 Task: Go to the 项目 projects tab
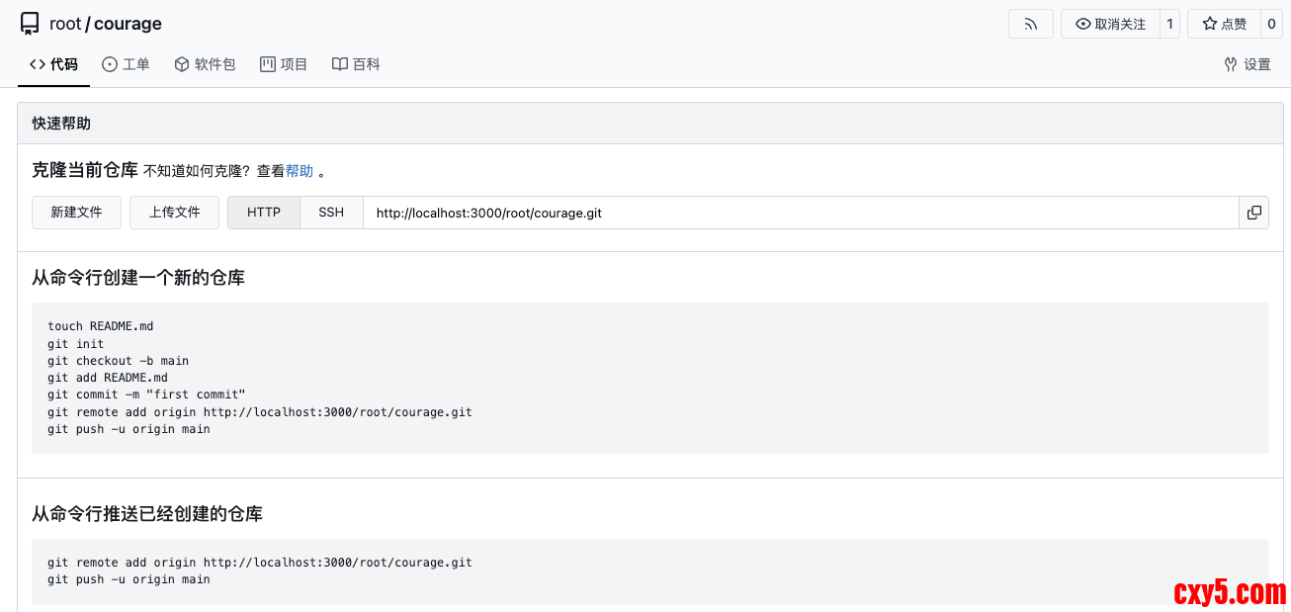(x=284, y=64)
